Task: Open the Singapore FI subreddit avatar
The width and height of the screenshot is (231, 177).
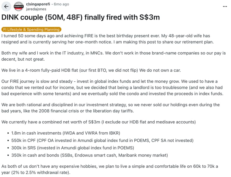Action: pyautogui.click(x=19, y=7)
